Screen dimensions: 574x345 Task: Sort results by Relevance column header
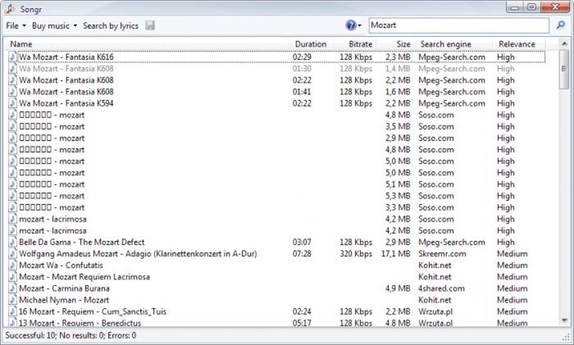point(517,44)
